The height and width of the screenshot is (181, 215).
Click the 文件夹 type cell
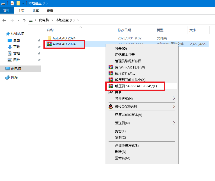coord(162,38)
